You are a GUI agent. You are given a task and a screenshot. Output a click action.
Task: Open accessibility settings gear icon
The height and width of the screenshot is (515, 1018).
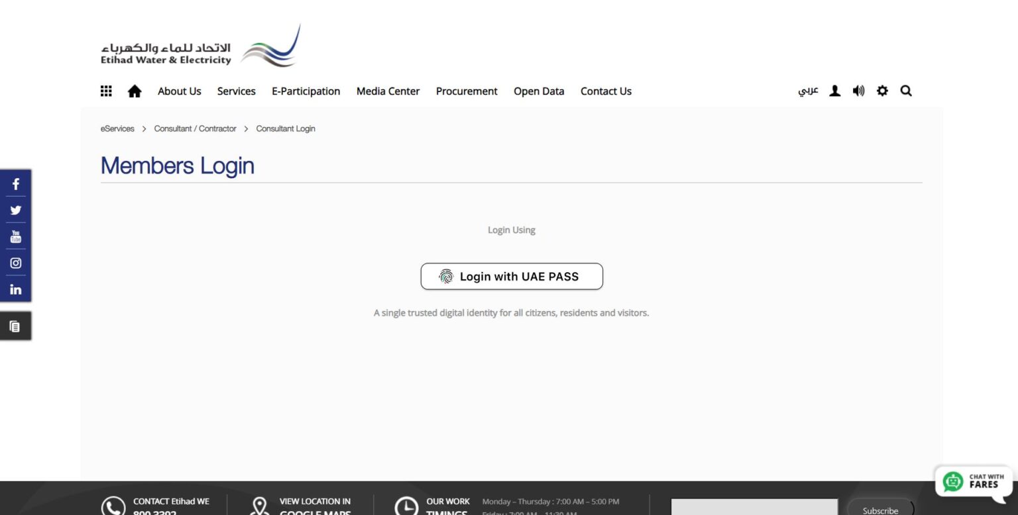(882, 91)
